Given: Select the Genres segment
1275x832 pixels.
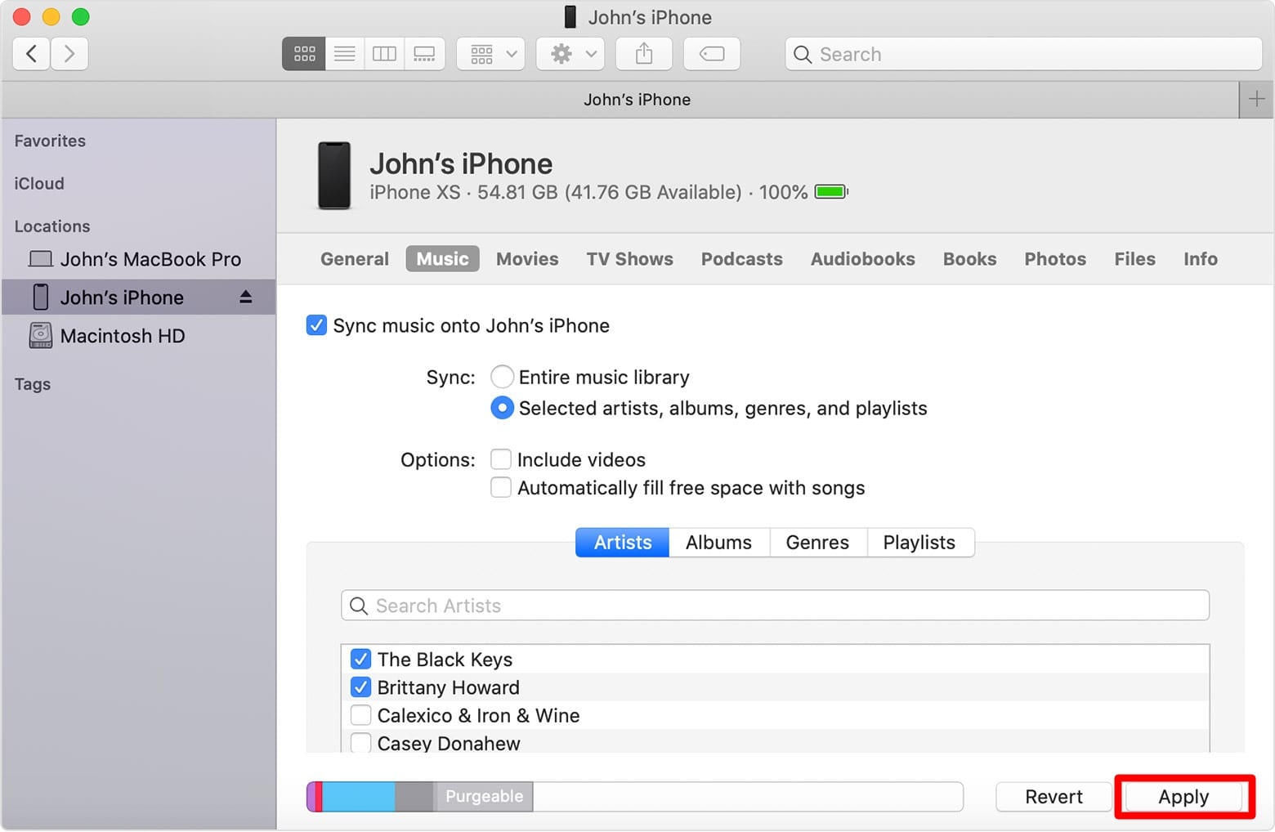Looking at the screenshot, I should click(817, 543).
